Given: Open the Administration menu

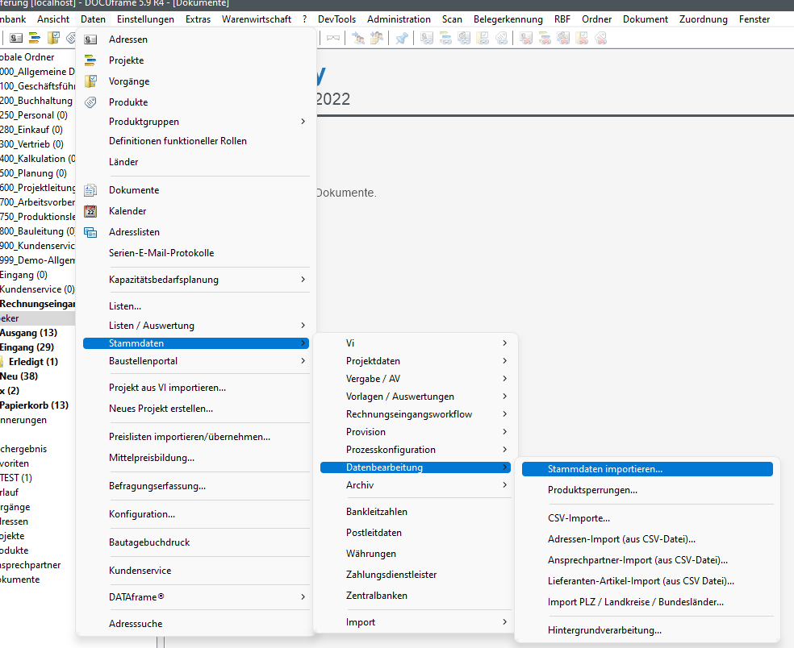Looking at the screenshot, I should (399, 19).
